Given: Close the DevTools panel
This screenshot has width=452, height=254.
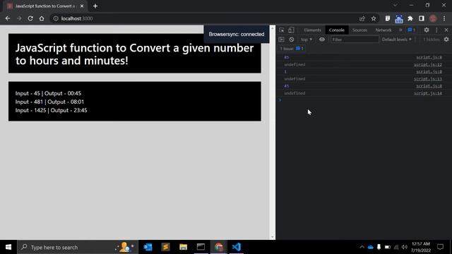Looking at the screenshot, I should pos(446,30).
